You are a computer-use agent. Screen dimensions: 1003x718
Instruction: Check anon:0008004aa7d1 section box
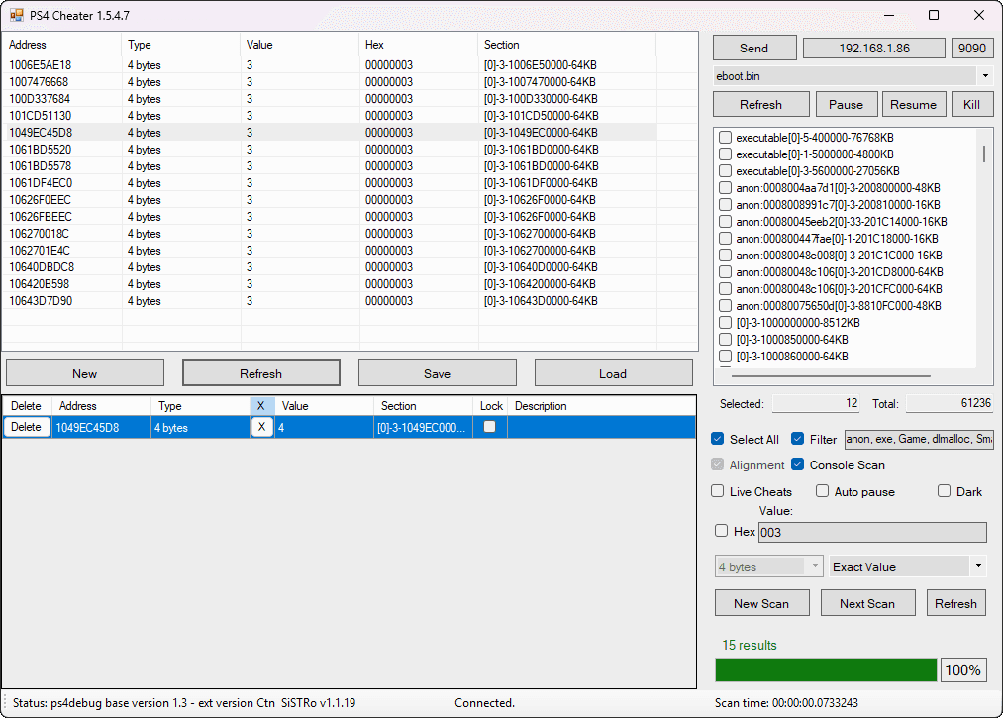(725, 187)
